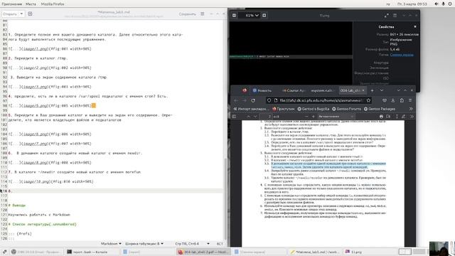
Task: Open Gentoo's Bugzilla bookmark
Action: coord(314,109)
